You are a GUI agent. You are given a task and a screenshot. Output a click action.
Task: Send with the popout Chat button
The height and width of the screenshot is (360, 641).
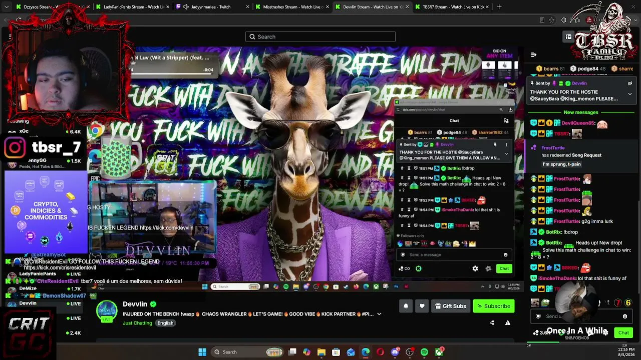(504, 268)
